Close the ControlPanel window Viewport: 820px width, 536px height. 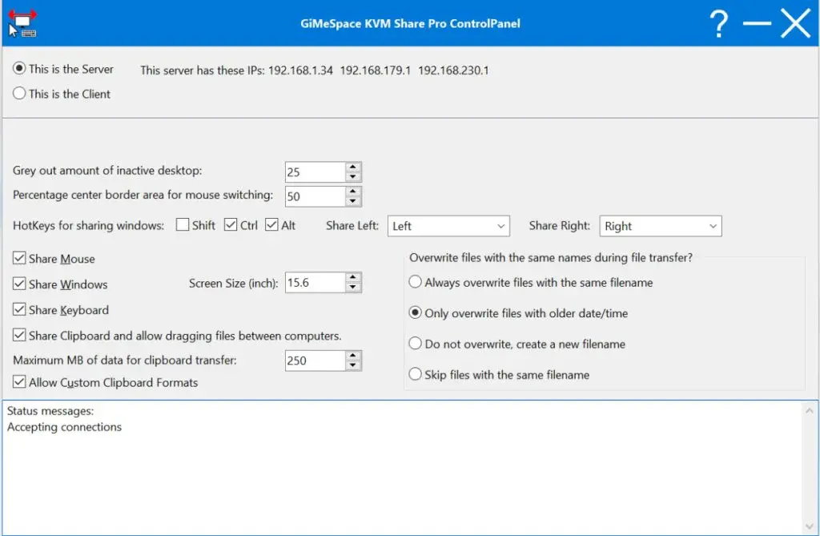(795, 23)
